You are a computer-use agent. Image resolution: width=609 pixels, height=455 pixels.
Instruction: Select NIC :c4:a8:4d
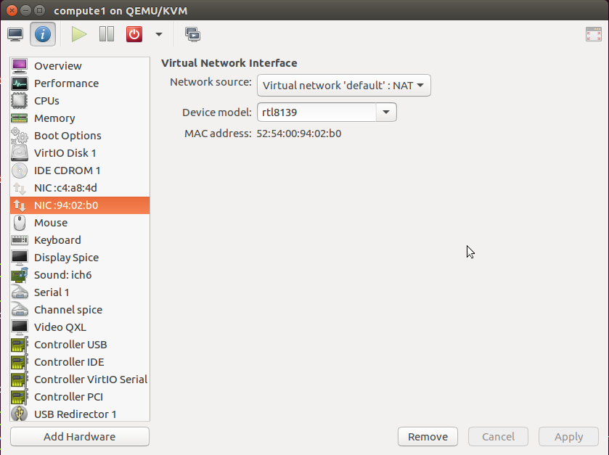80,188
